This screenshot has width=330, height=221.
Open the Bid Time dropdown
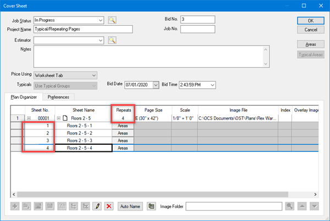(212, 85)
